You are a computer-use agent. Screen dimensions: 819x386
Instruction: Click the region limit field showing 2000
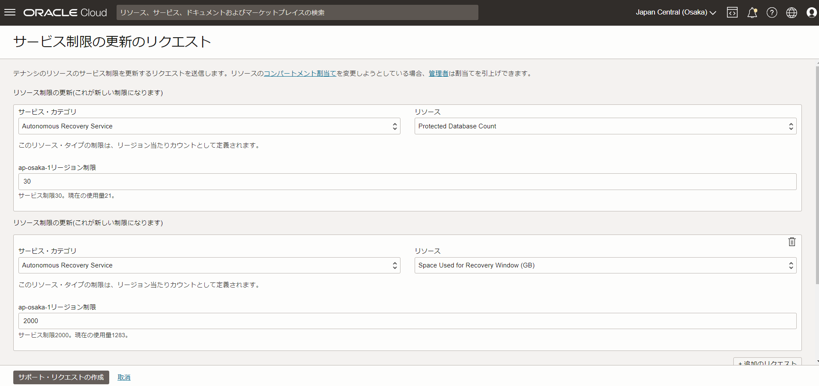click(407, 321)
